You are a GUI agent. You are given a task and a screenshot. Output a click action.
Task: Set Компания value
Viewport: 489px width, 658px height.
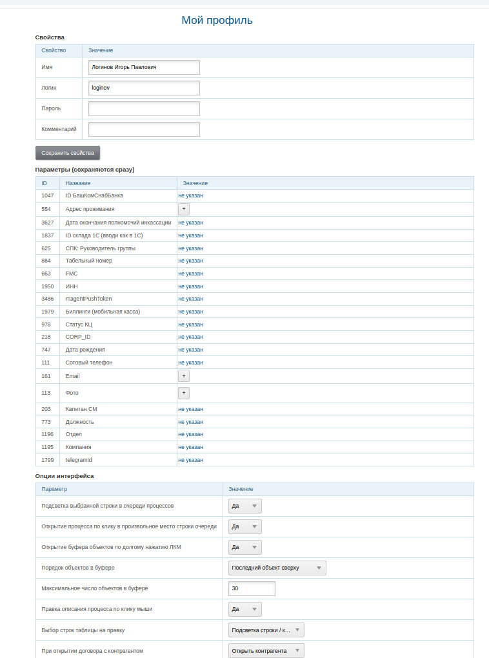click(x=190, y=447)
